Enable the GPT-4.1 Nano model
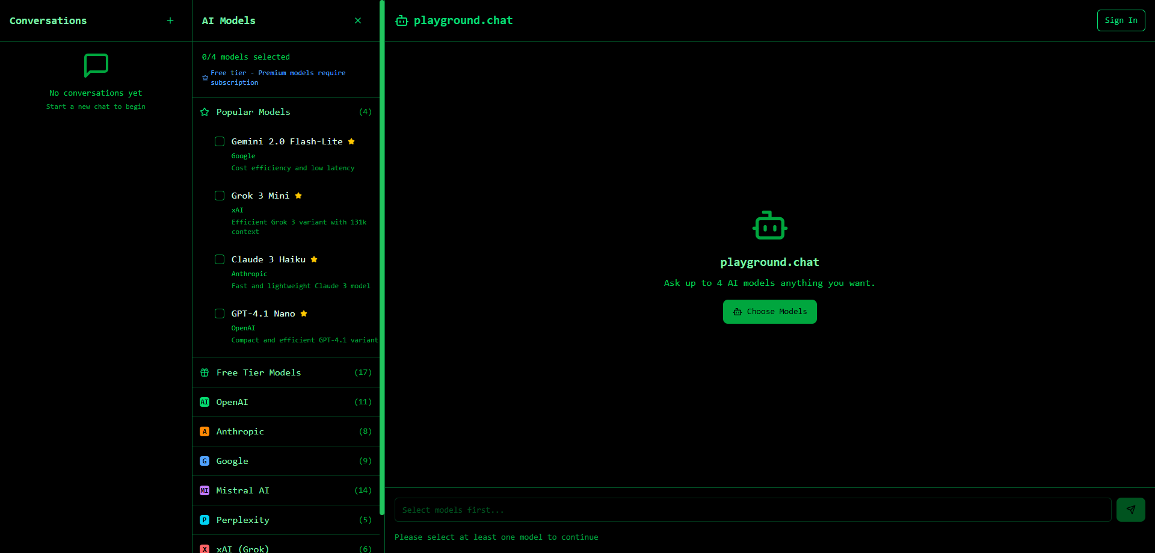Viewport: 1155px width, 553px height. (220, 314)
